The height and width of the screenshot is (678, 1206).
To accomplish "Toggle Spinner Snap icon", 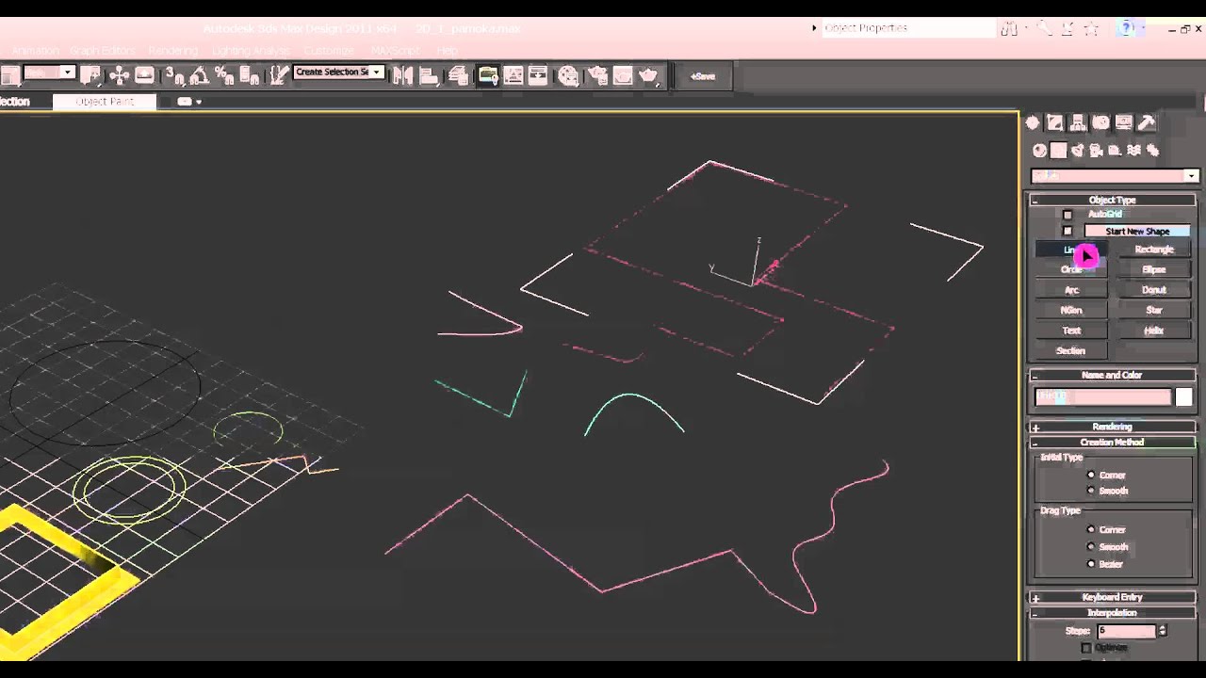I will click(250, 75).
